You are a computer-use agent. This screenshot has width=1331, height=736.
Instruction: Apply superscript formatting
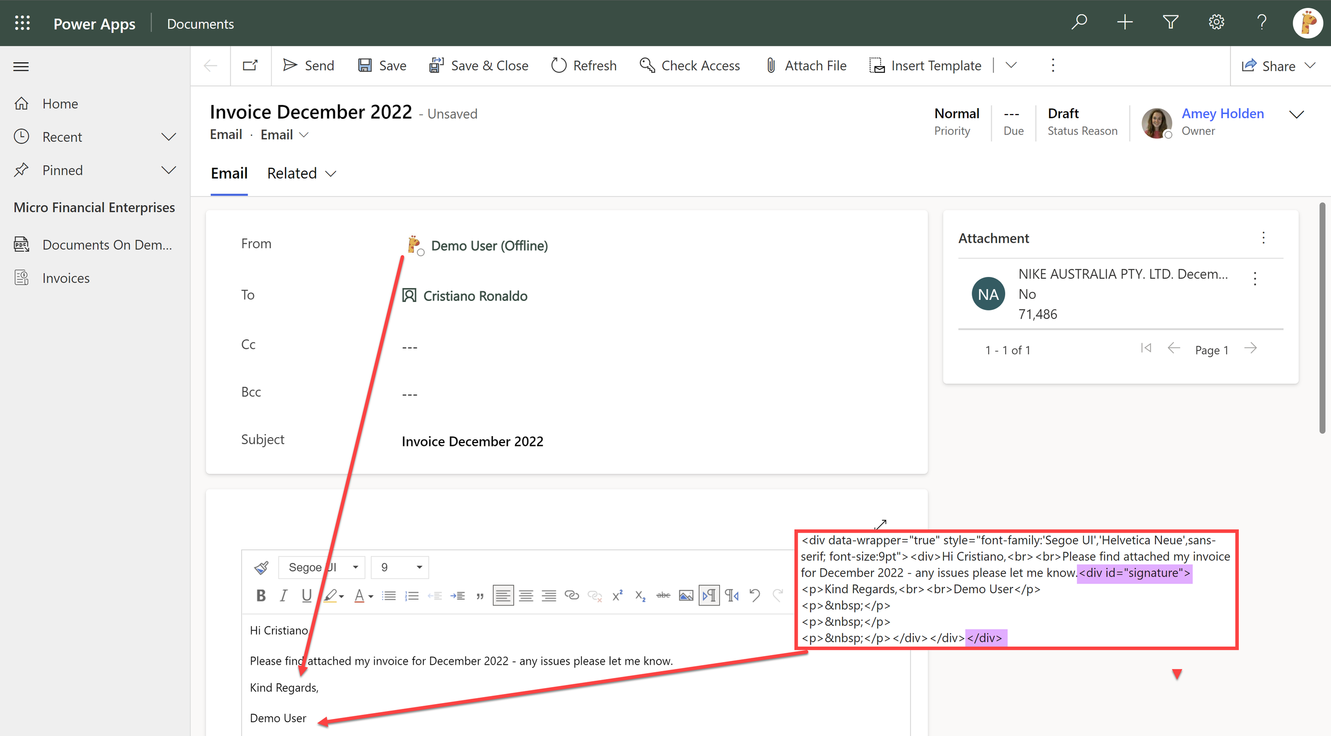pyautogui.click(x=617, y=595)
